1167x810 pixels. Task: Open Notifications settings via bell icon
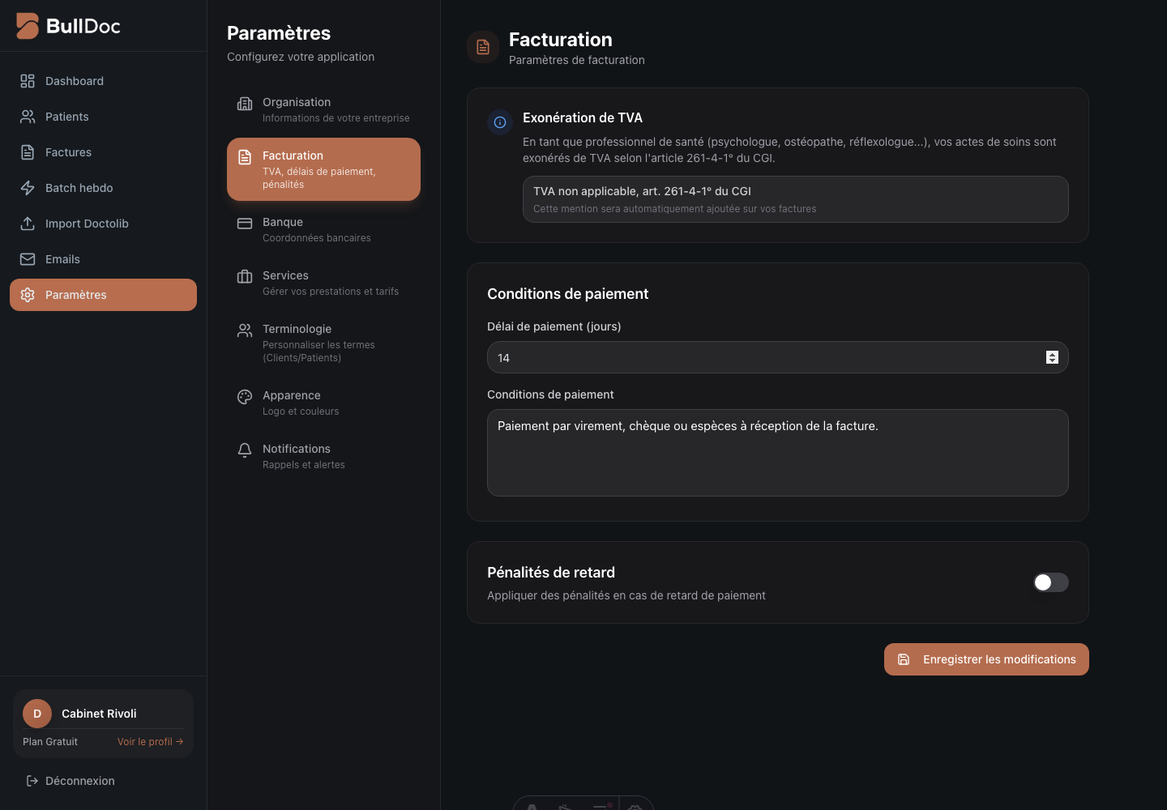(x=245, y=450)
